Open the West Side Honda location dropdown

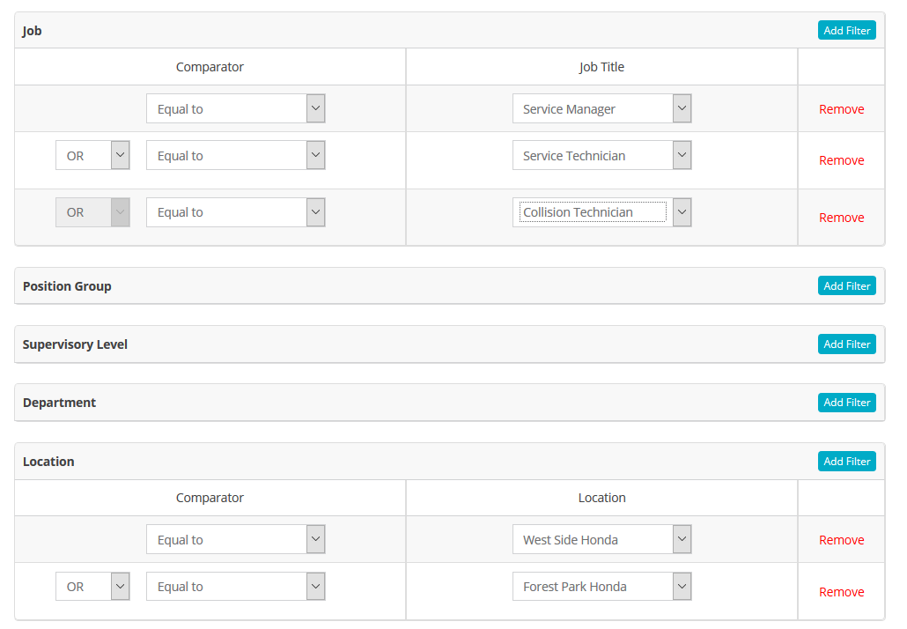point(601,539)
